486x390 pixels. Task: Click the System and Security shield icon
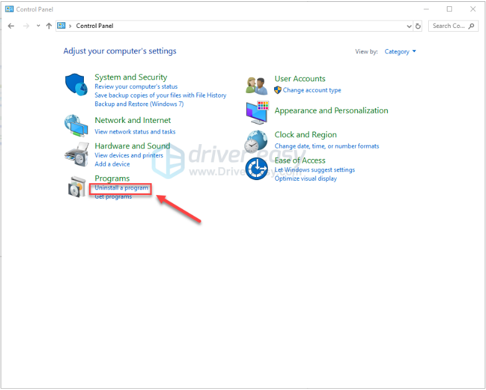coord(76,84)
